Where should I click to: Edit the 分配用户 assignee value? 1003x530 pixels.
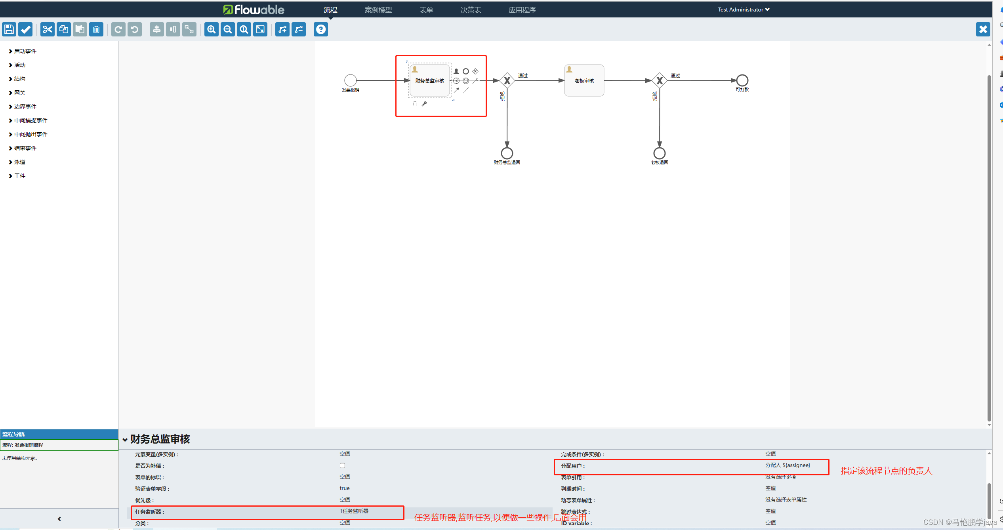(x=788, y=465)
